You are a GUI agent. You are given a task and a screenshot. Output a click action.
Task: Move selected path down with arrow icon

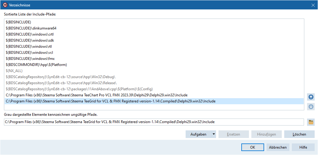click(311, 107)
